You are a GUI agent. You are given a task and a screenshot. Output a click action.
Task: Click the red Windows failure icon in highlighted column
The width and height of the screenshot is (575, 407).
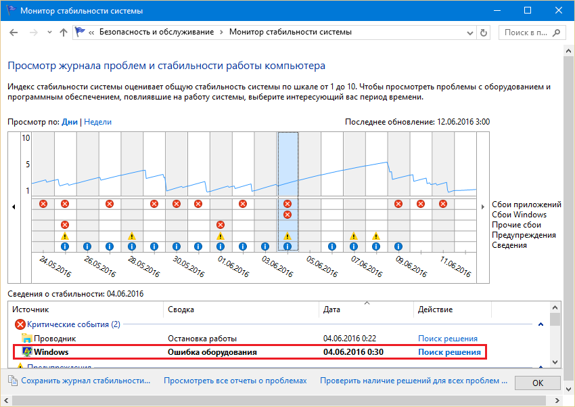(287, 215)
